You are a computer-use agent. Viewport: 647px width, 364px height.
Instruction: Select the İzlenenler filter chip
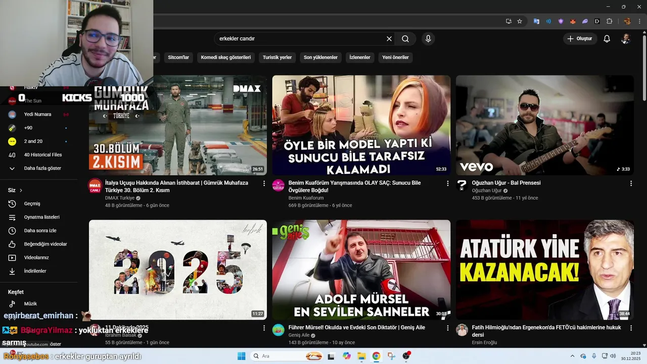pyautogui.click(x=360, y=58)
